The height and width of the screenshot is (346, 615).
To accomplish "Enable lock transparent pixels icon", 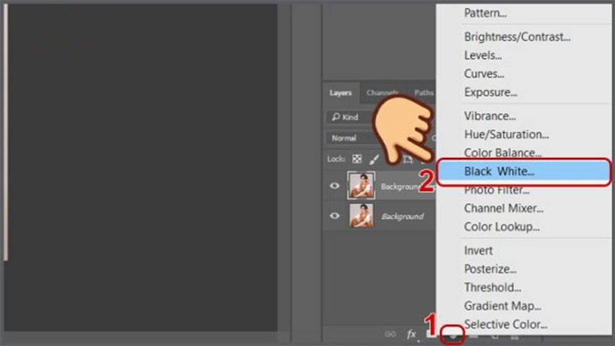I will [x=357, y=159].
